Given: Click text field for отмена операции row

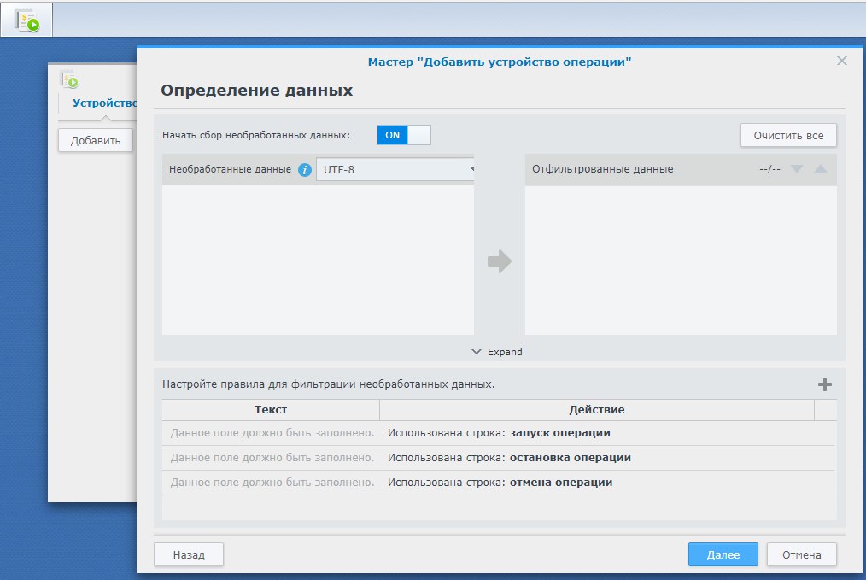Looking at the screenshot, I should (x=272, y=483).
